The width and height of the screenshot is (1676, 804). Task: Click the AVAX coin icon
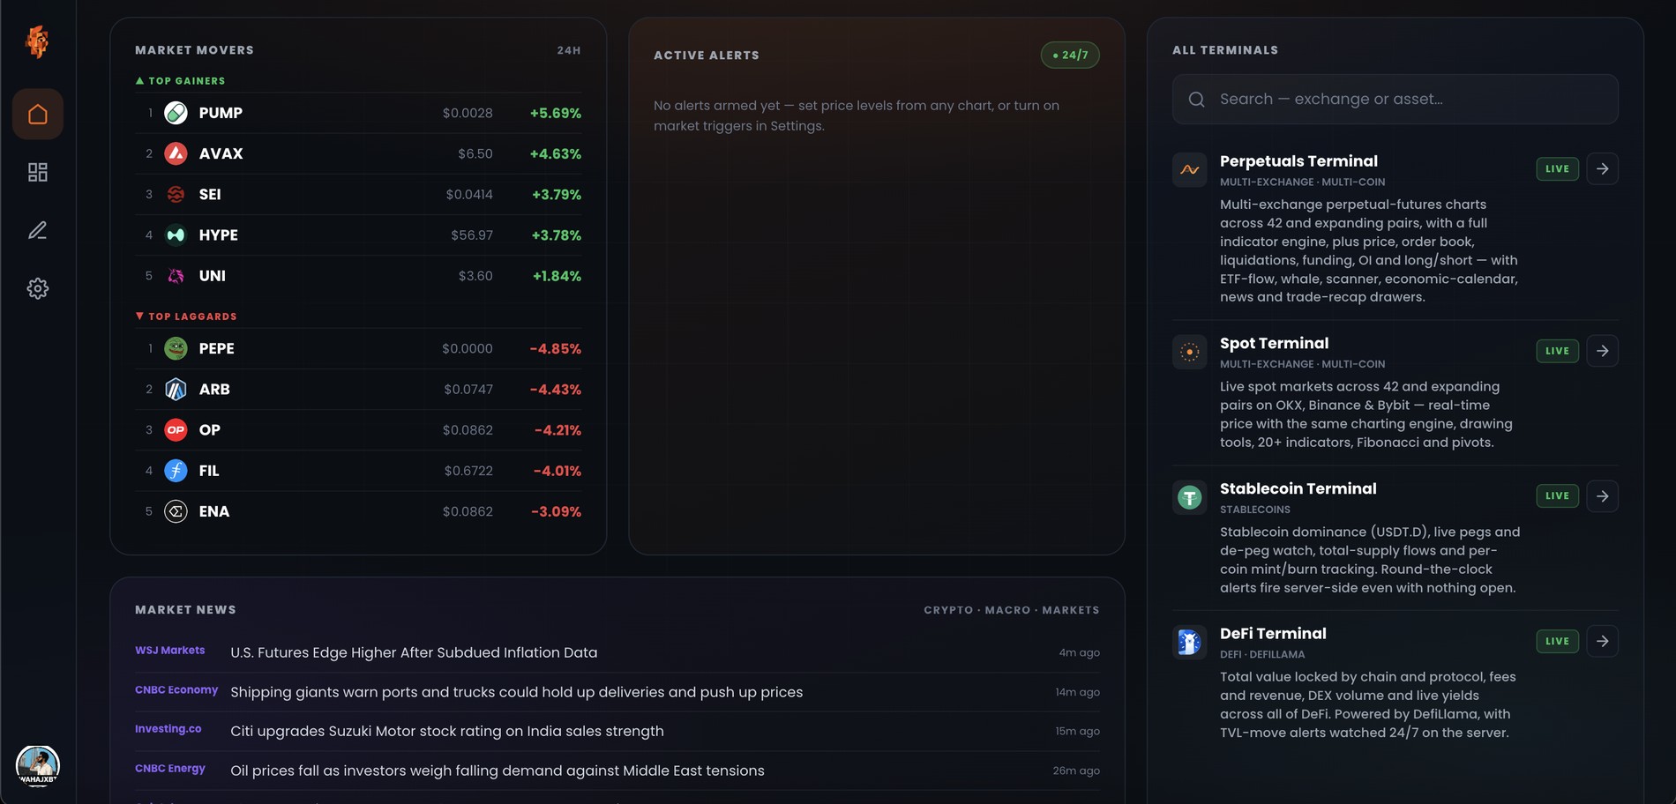point(176,153)
